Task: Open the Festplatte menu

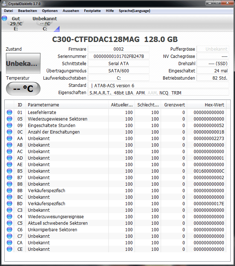Action: (92, 11)
